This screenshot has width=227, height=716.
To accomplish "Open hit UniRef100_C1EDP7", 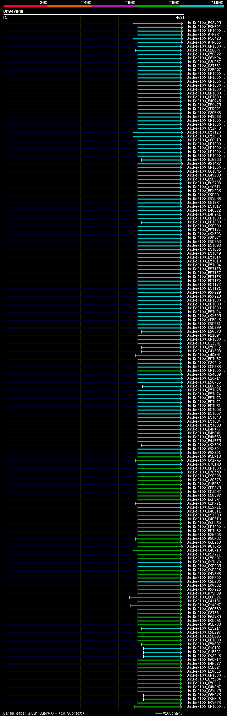I will (204, 50).
